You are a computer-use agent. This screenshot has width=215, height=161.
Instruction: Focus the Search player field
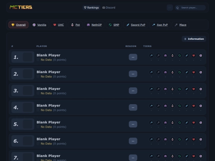click(190, 8)
